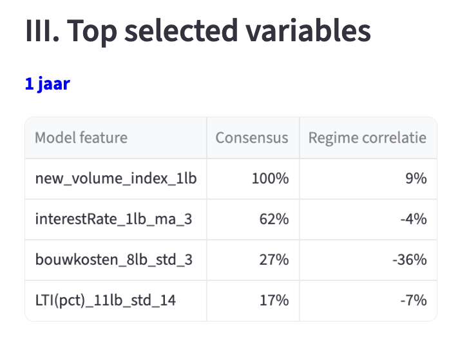Click the -36% regime correlatie cell
Viewport: 469px width, 339px height.
coord(410,260)
